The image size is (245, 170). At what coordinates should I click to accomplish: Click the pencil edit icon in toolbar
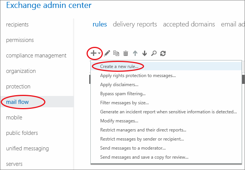point(107,54)
